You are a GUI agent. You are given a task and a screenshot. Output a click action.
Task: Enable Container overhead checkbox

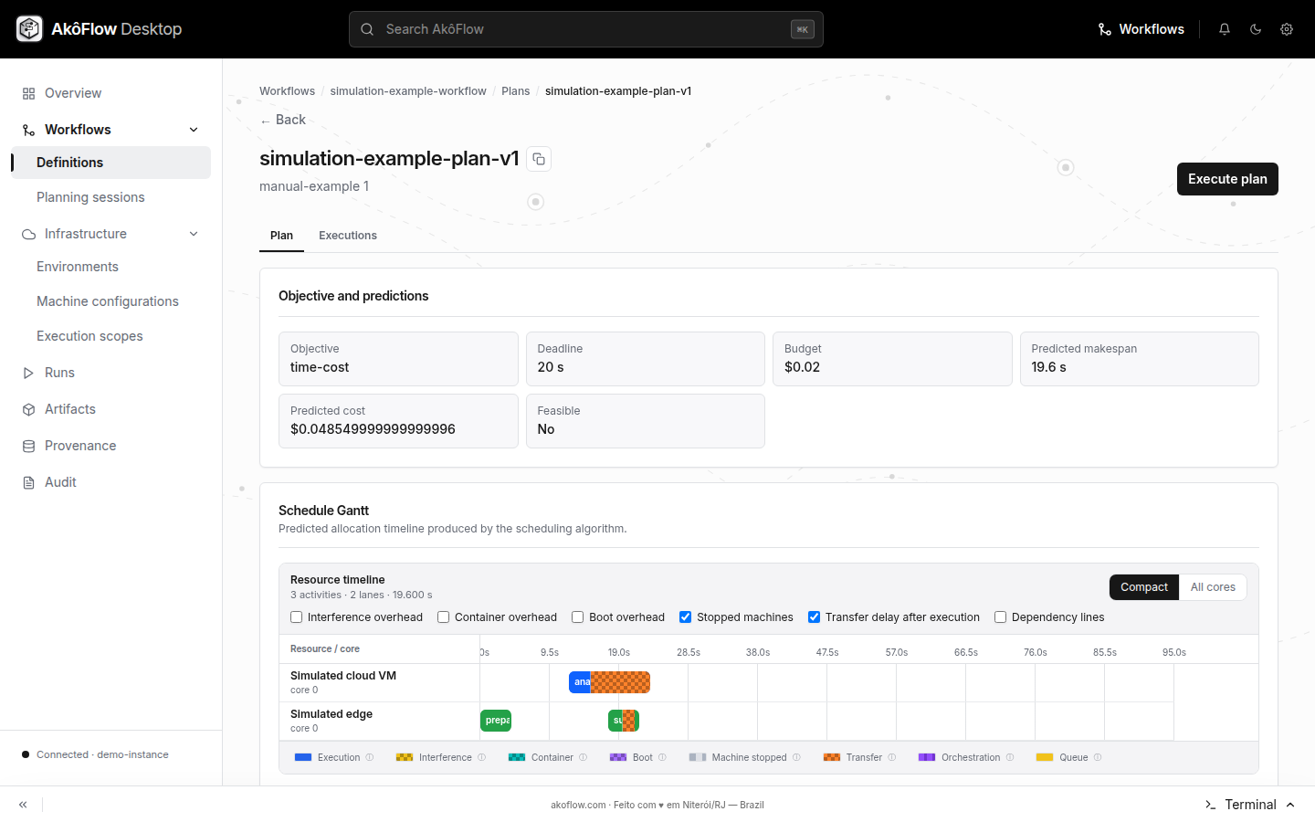coord(443,617)
